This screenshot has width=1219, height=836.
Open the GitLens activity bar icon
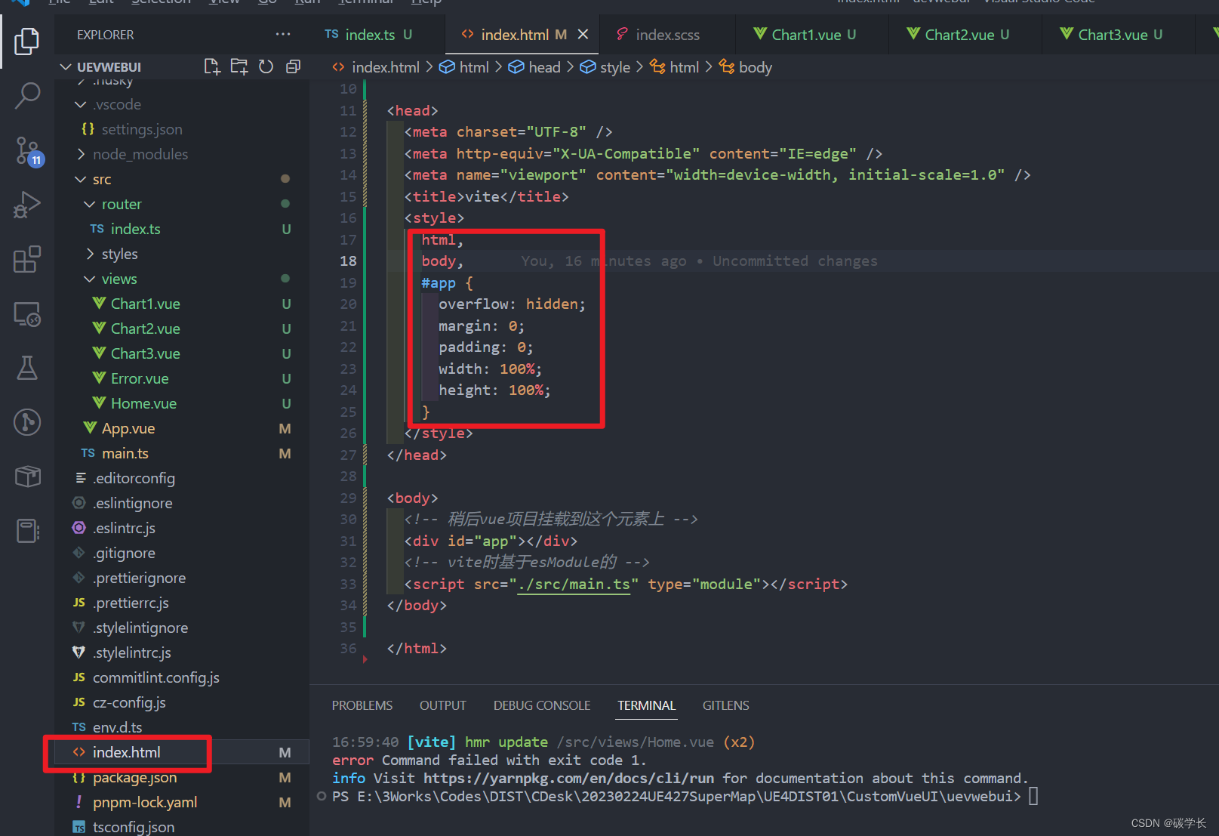pos(27,422)
